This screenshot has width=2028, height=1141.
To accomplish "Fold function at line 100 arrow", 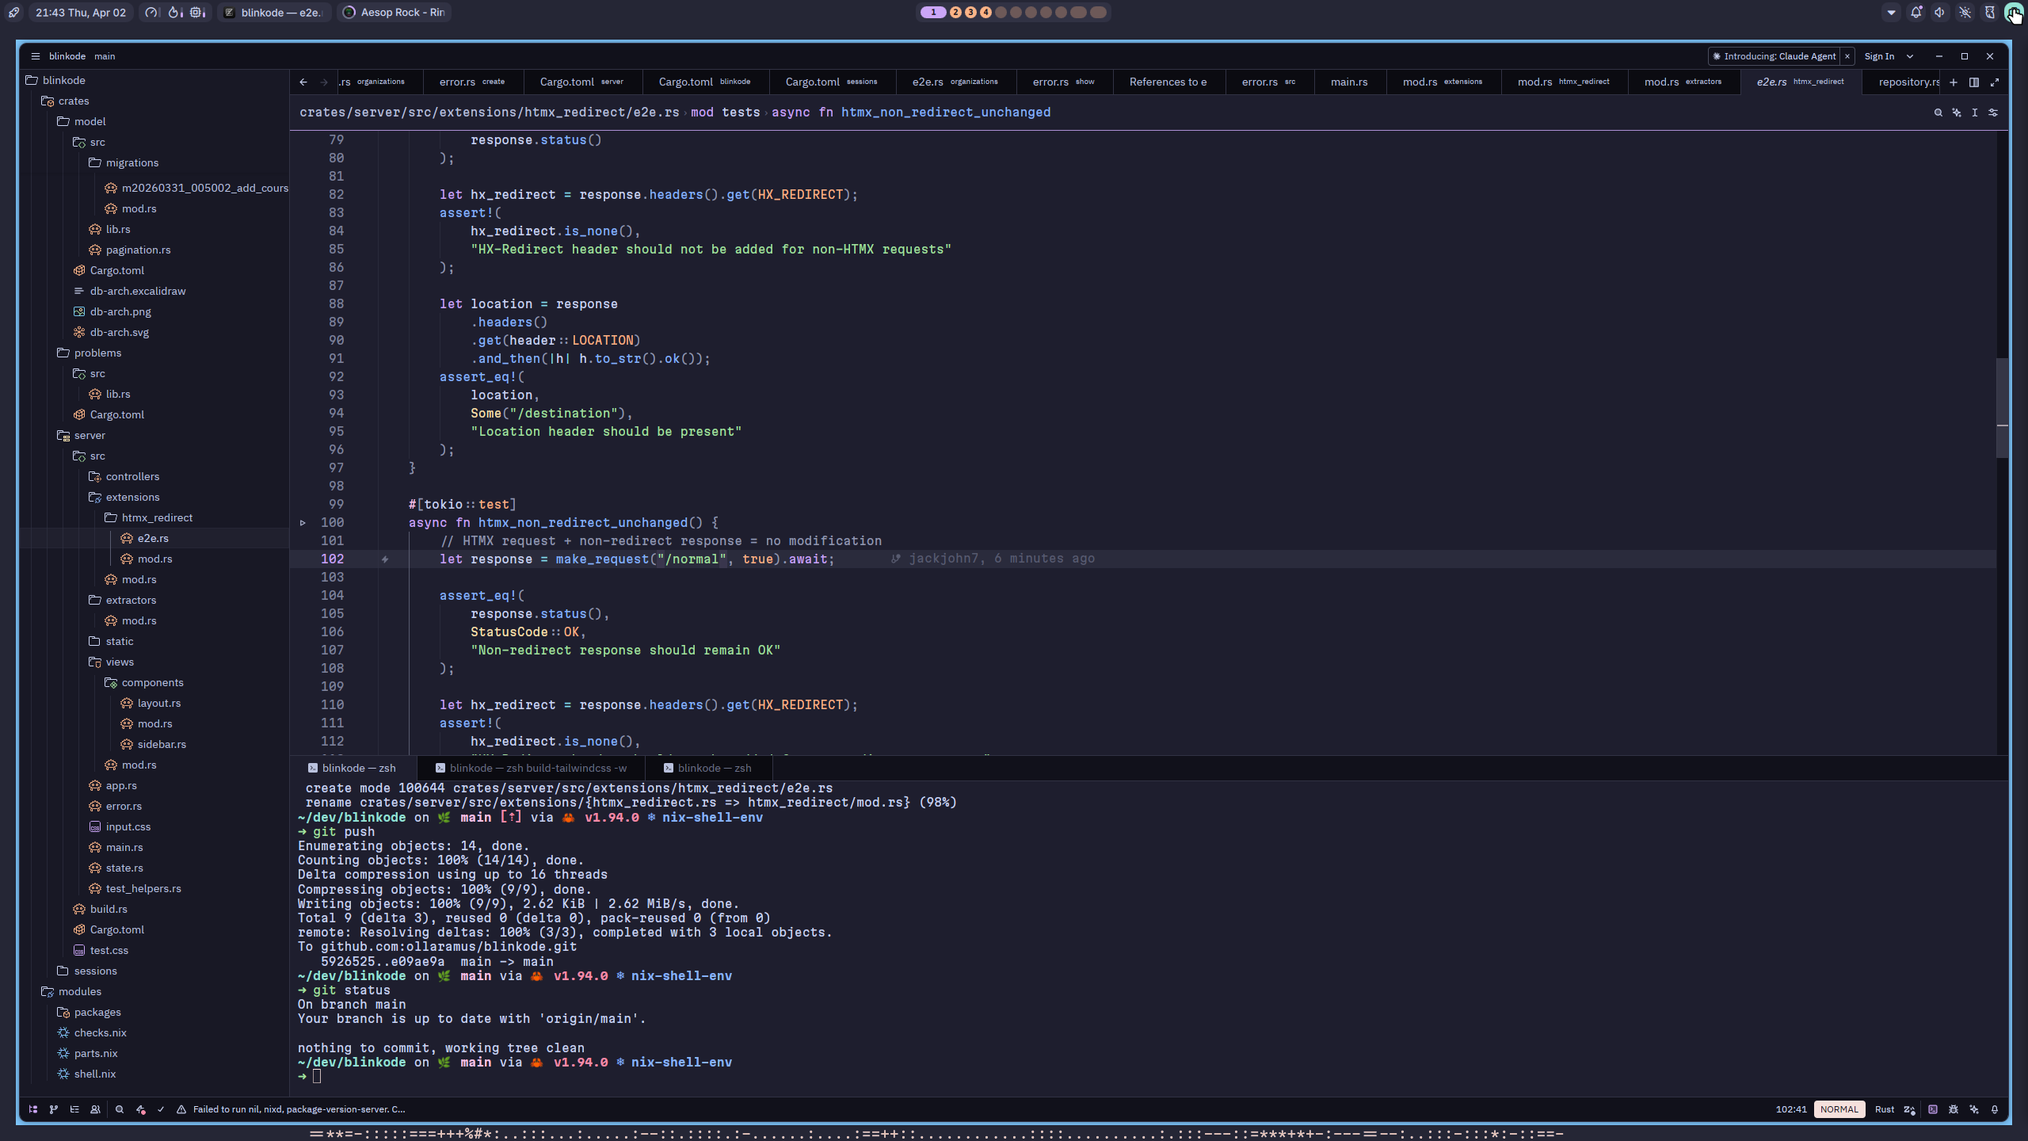I will (303, 523).
